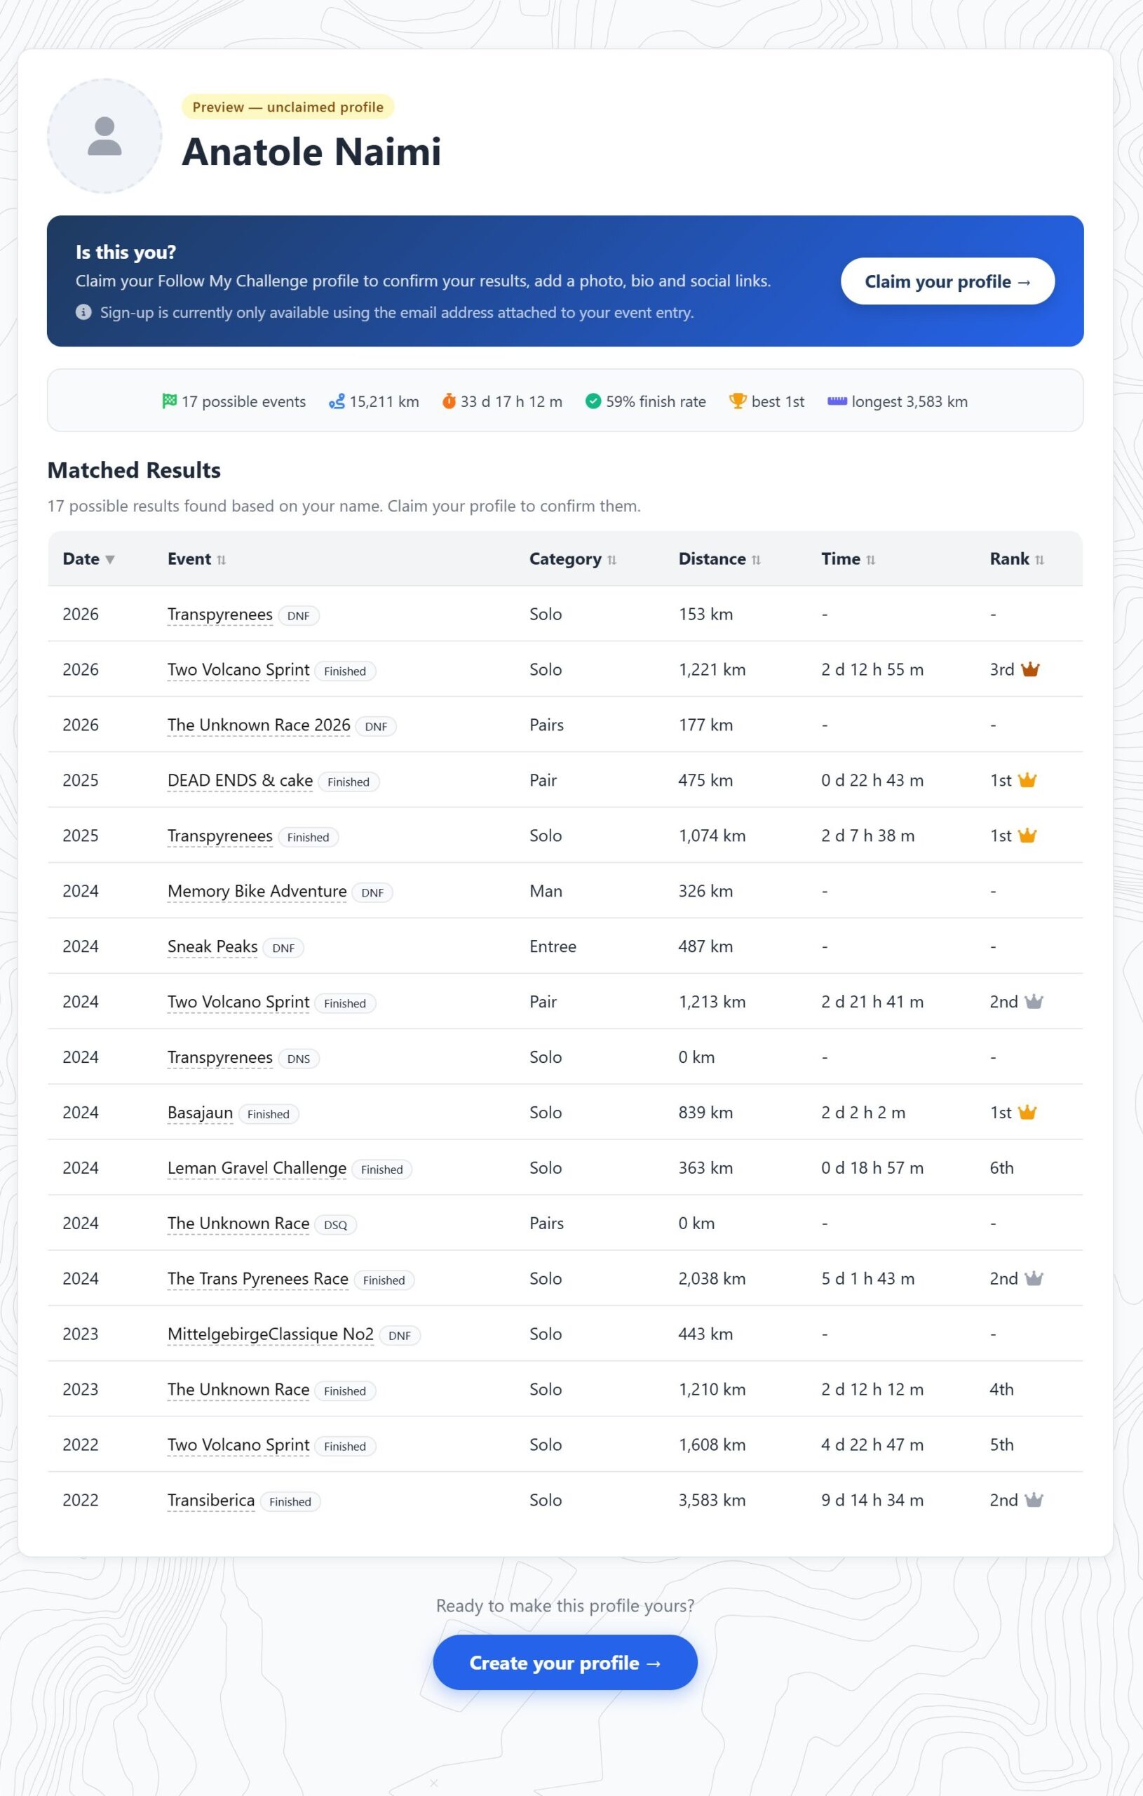Click the gold crown in DEAD ENDS row
The image size is (1143, 1796).
pos(1027,779)
